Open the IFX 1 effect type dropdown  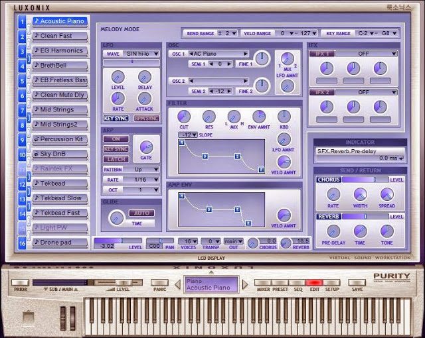(x=367, y=54)
